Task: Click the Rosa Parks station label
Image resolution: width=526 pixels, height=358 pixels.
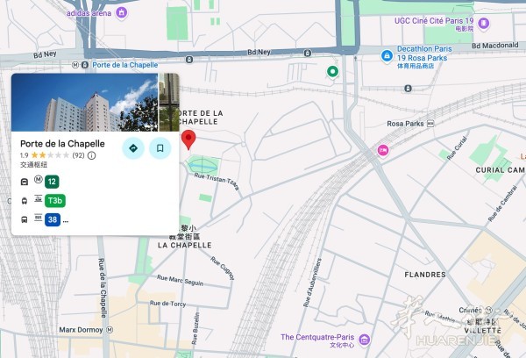Action: [405, 124]
